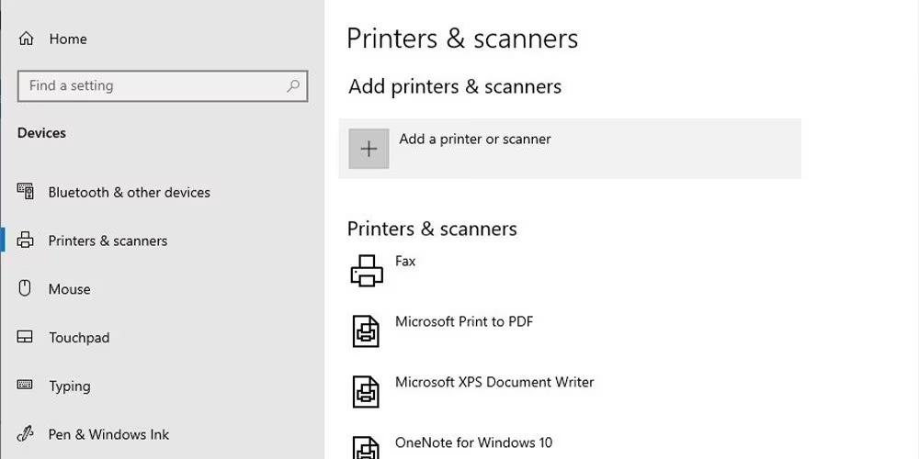This screenshot has width=919, height=459.
Task: Select the Fax printer icon
Action: pos(367,271)
